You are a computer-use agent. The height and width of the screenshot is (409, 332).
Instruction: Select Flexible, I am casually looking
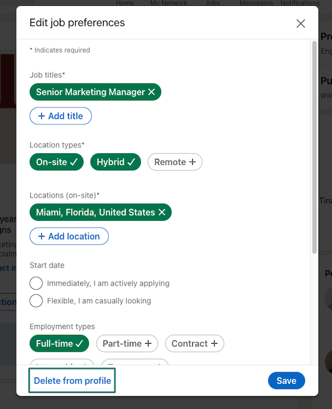[x=36, y=301]
